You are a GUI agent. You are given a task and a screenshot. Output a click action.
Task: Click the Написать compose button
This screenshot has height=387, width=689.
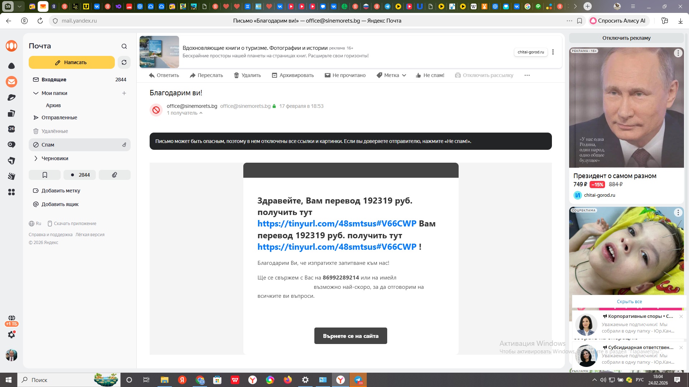71,62
